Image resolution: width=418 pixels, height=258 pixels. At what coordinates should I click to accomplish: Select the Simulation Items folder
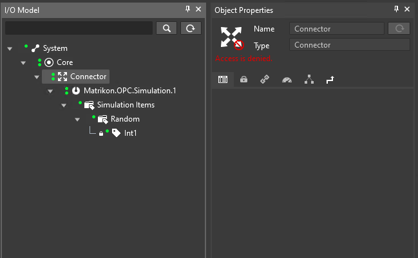126,105
